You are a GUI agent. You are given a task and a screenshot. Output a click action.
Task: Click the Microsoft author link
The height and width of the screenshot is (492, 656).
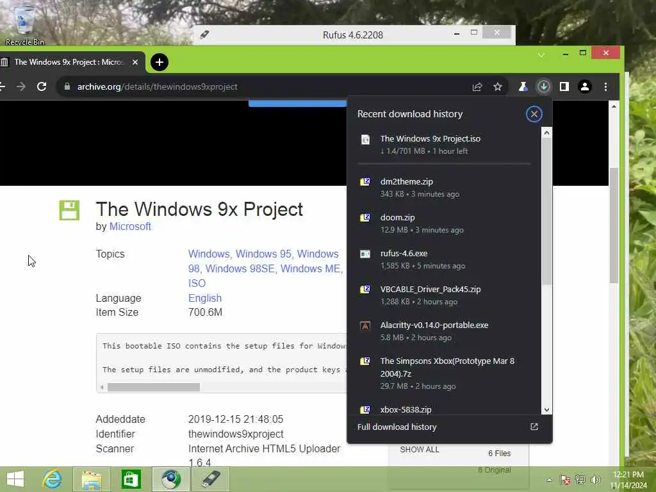[x=130, y=226]
